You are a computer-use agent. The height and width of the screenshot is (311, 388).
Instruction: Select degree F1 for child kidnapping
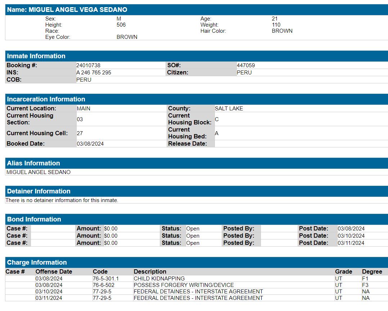point(365,278)
